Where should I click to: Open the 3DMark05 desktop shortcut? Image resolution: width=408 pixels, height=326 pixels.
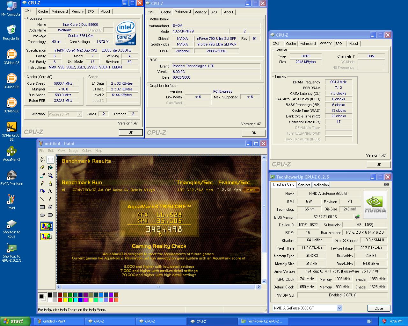click(x=11, y=81)
